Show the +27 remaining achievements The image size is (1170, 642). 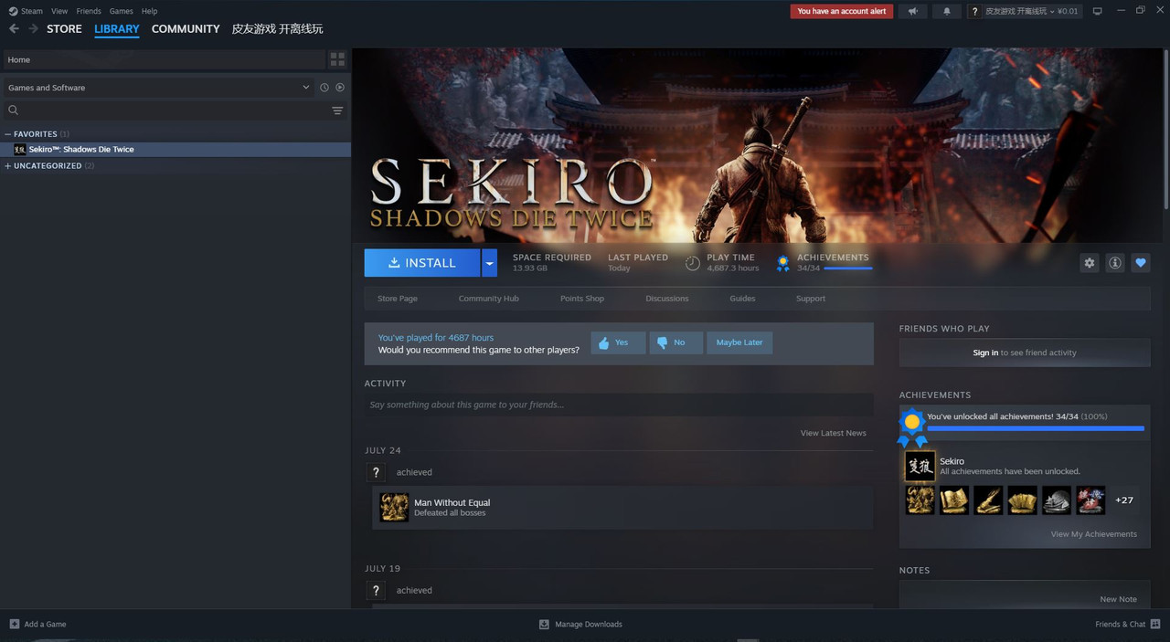point(1124,500)
